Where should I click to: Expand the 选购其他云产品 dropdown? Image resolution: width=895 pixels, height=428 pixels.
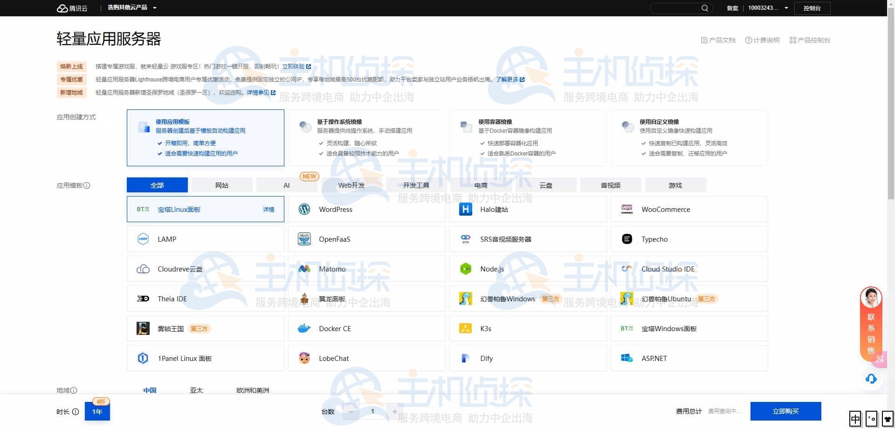point(132,8)
